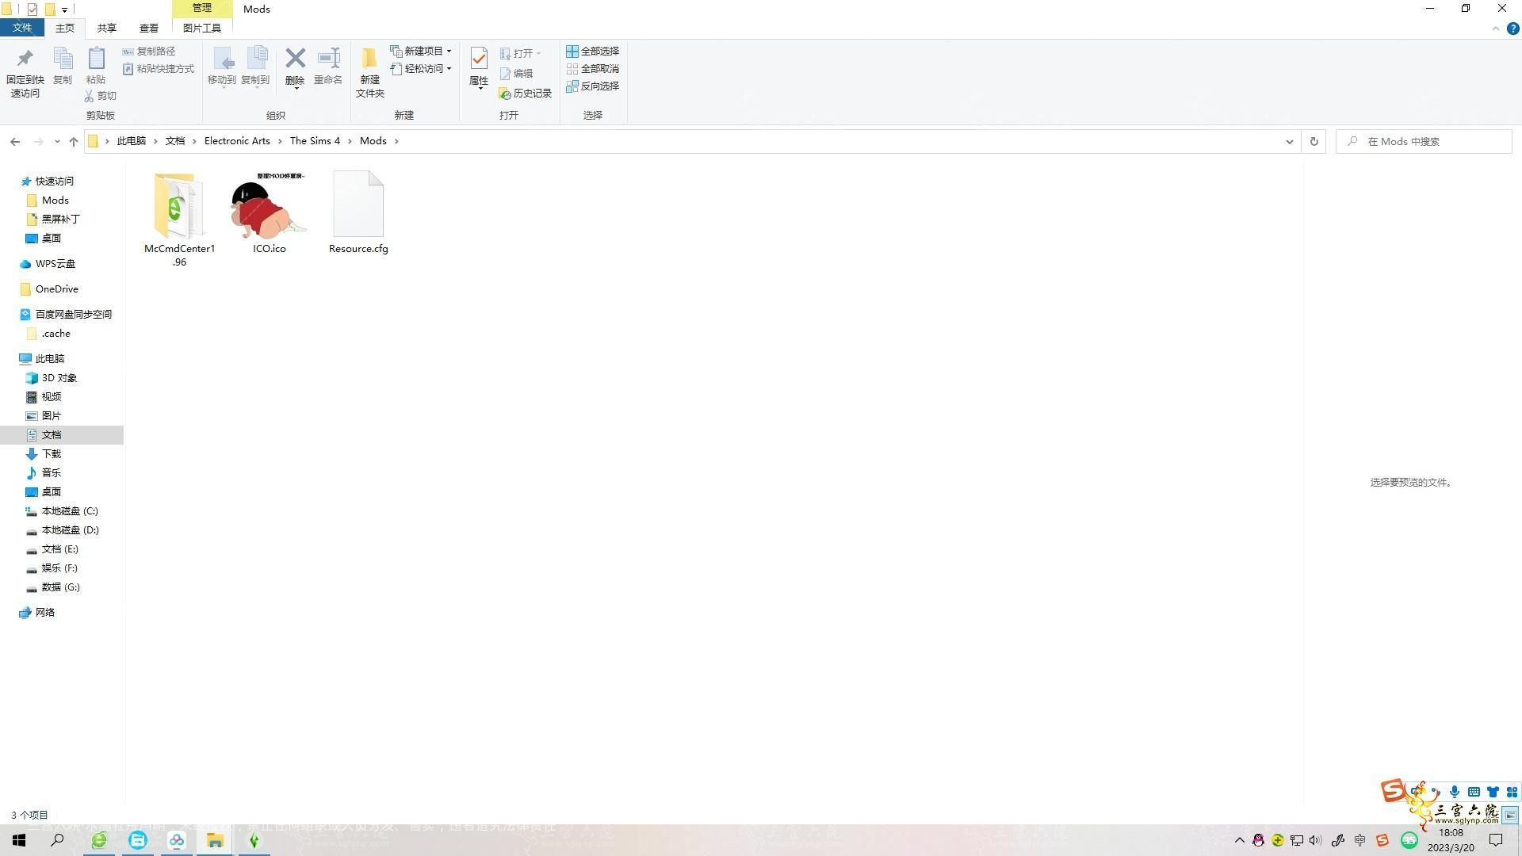Image resolution: width=1522 pixels, height=856 pixels.
Task: Click Electronic Arts in the address path
Action: [237, 141]
